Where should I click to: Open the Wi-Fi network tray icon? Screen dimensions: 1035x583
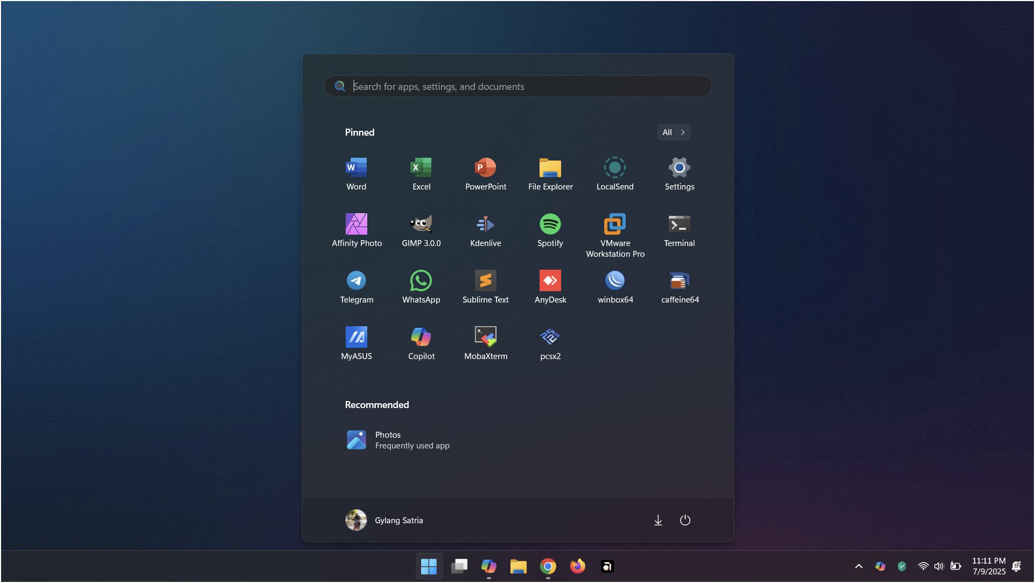[923, 566]
